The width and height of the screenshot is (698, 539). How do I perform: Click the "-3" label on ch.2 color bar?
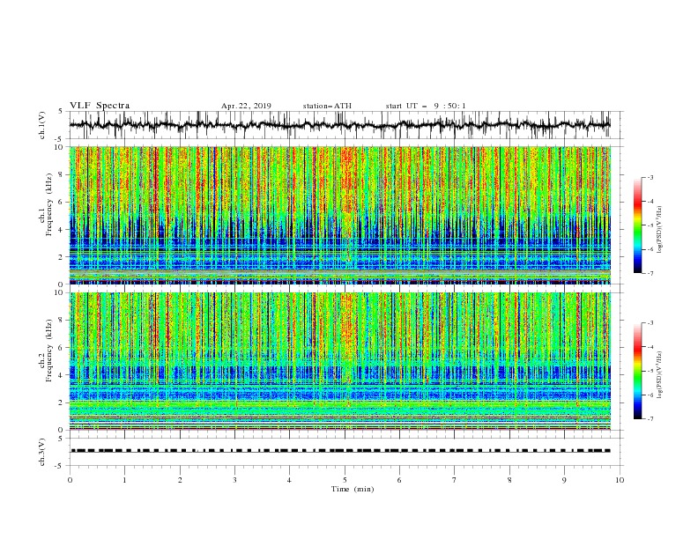(x=650, y=323)
